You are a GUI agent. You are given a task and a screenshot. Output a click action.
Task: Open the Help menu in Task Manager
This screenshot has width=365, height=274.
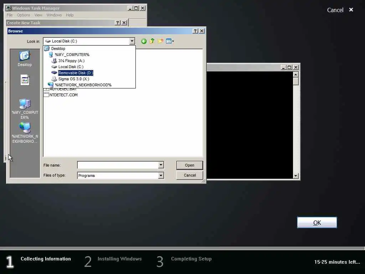[x=70, y=15]
